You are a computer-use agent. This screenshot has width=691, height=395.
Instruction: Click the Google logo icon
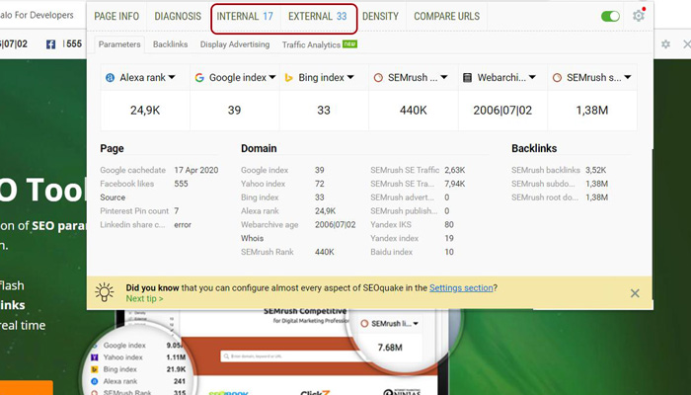tap(199, 78)
